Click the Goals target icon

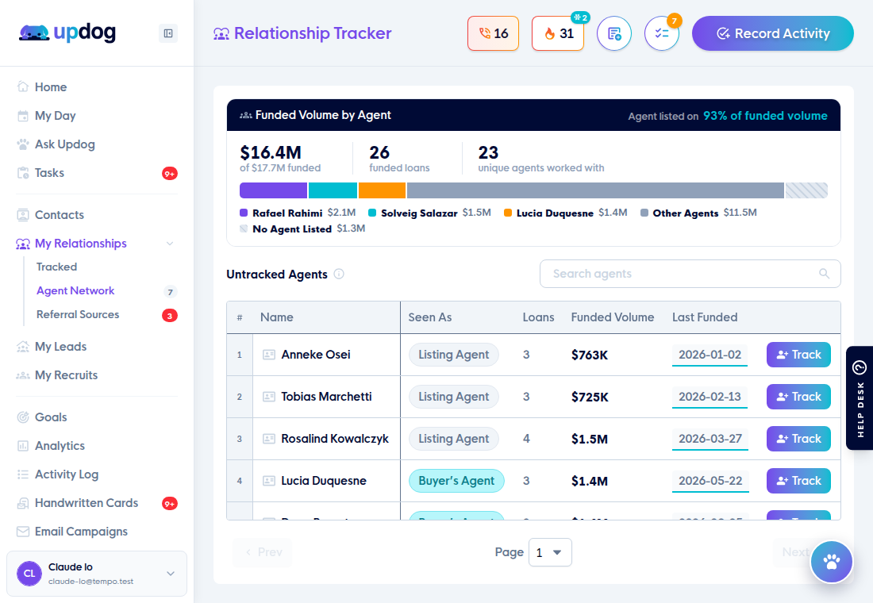pyautogui.click(x=23, y=417)
